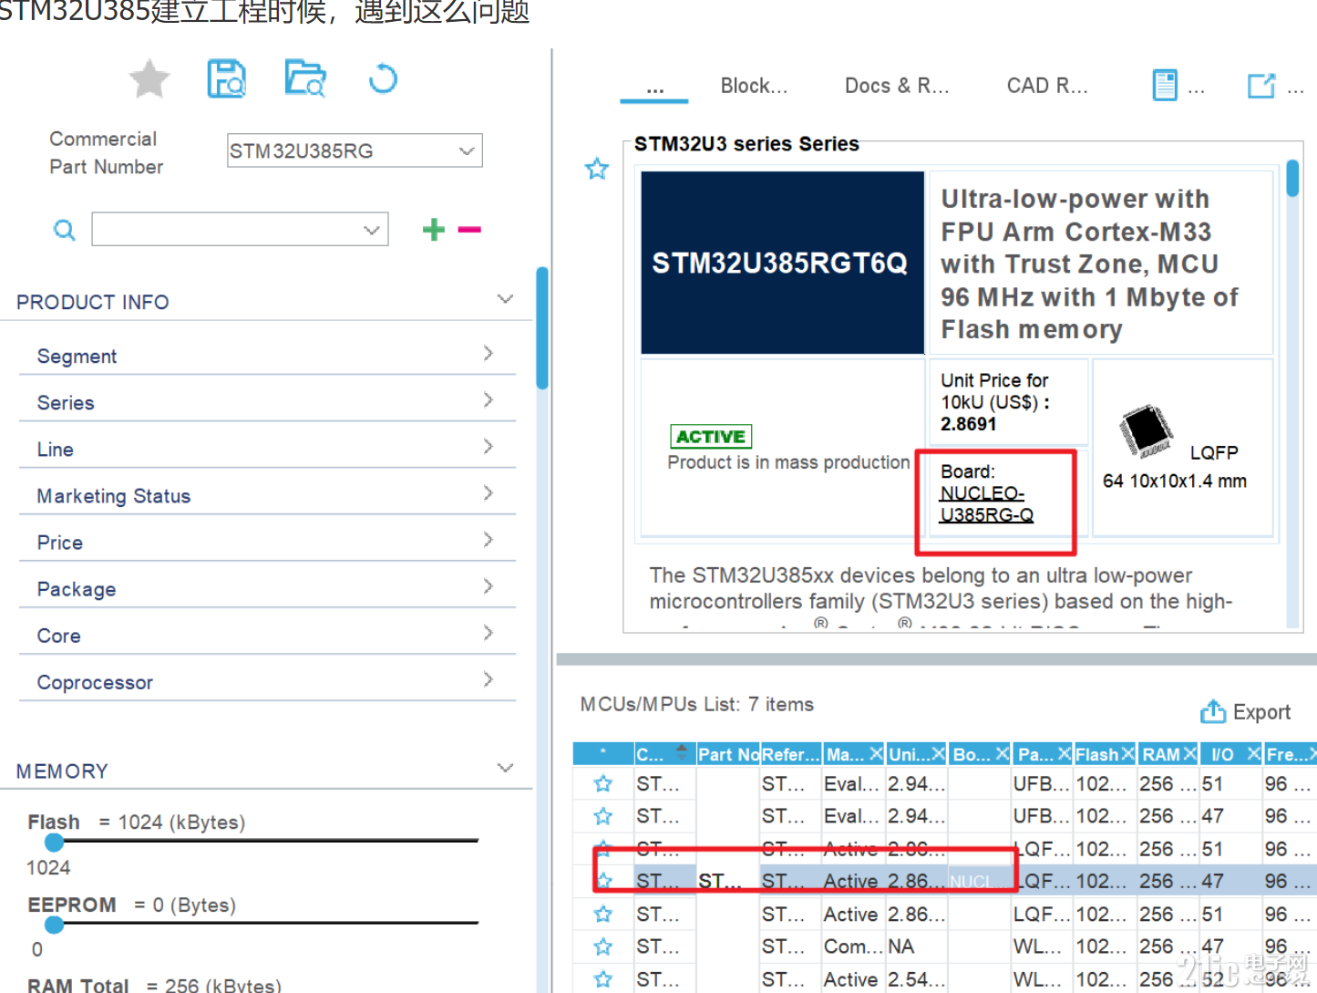
Task: Open the search field dropdown arrow
Action: 371,230
